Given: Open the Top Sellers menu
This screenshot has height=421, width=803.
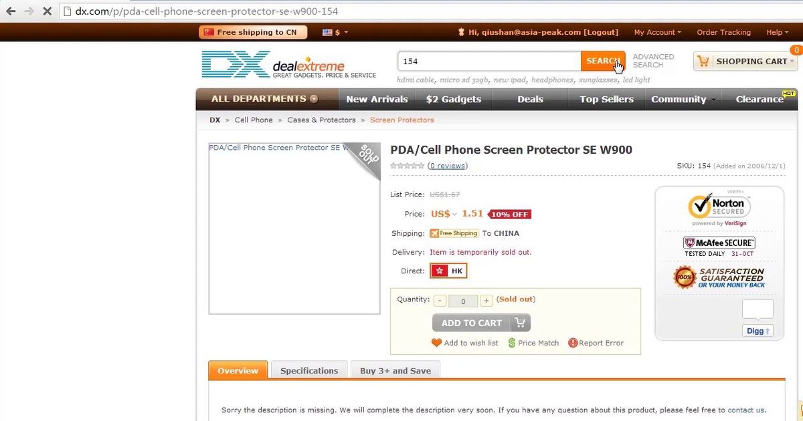Looking at the screenshot, I should [x=606, y=99].
